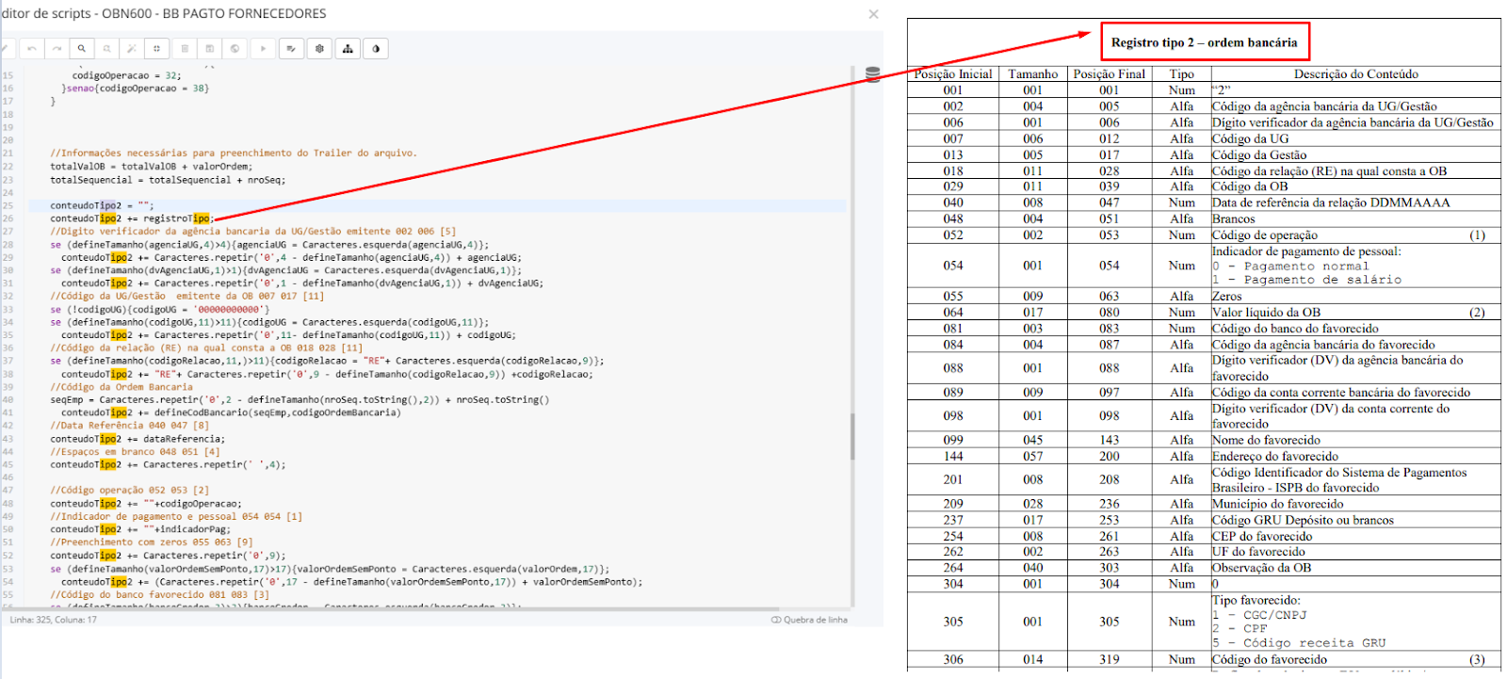Close the script editor with X
This screenshot has width=1507, height=679.
point(873,14)
